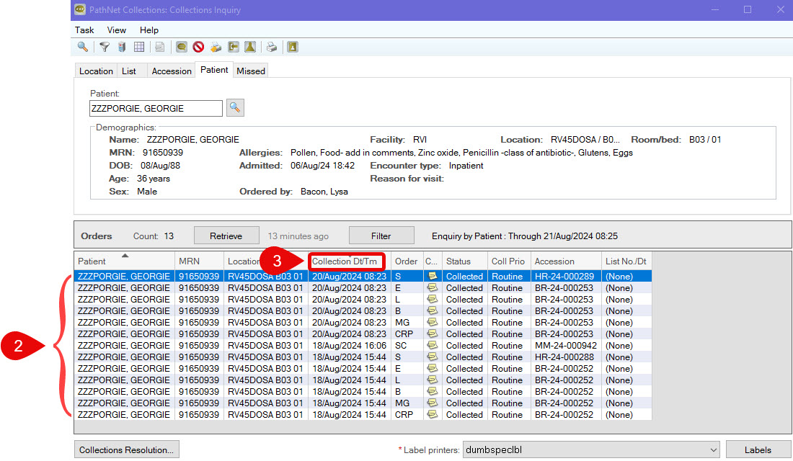
Task: Click the server tower toolbar icon
Action: pos(122,47)
